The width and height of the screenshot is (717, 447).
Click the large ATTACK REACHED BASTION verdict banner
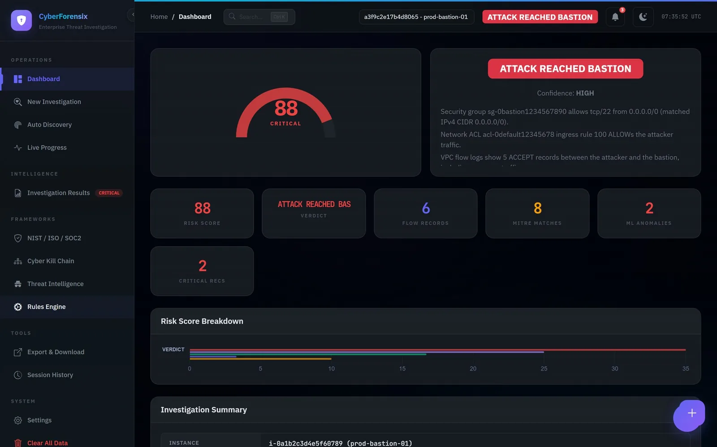click(566, 69)
